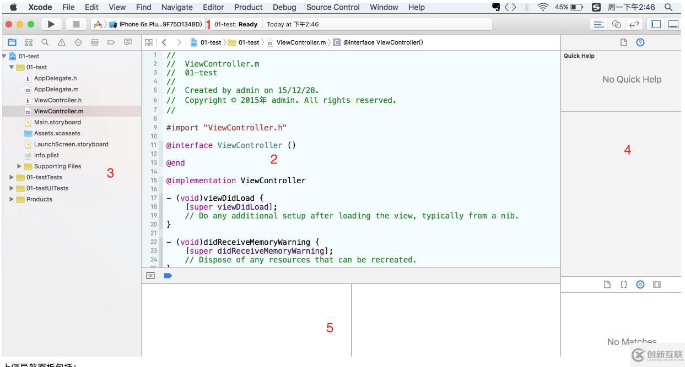Show the Project navigator
Image resolution: width=685 pixels, height=367 pixels.
point(12,42)
